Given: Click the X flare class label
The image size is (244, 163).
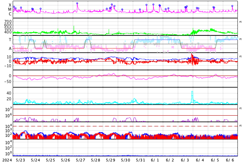Looking at the screenshot, I should tap(10, 5).
